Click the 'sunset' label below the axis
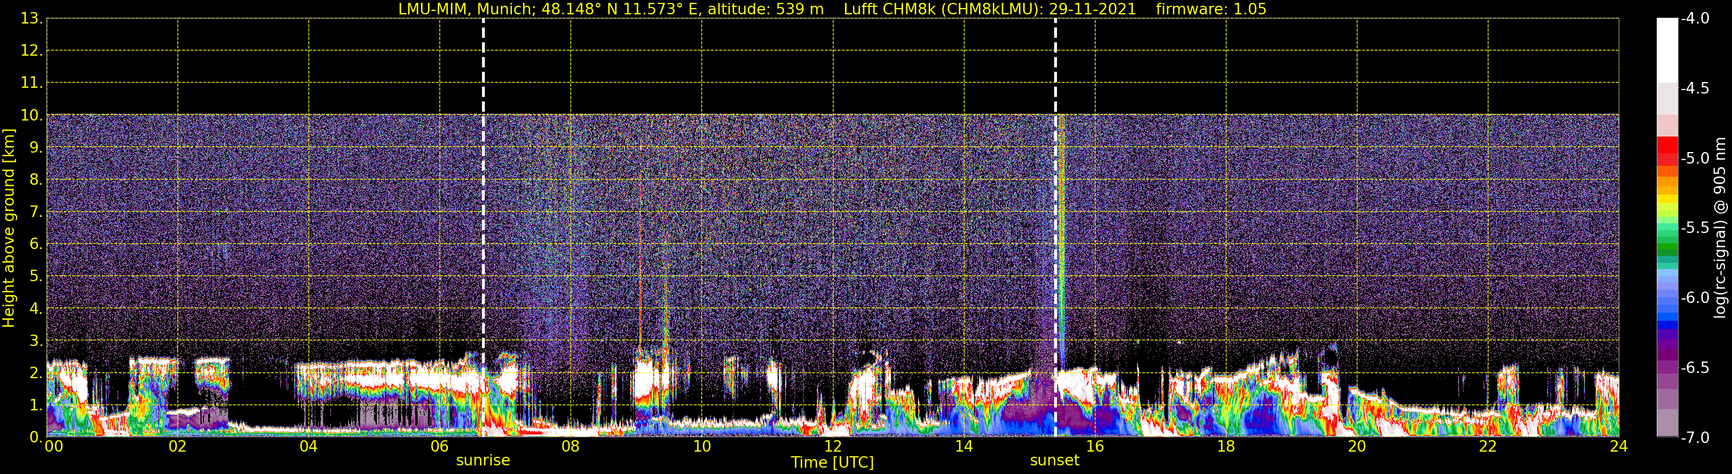The height and width of the screenshot is (474, 1732). tap(1054, 461)
